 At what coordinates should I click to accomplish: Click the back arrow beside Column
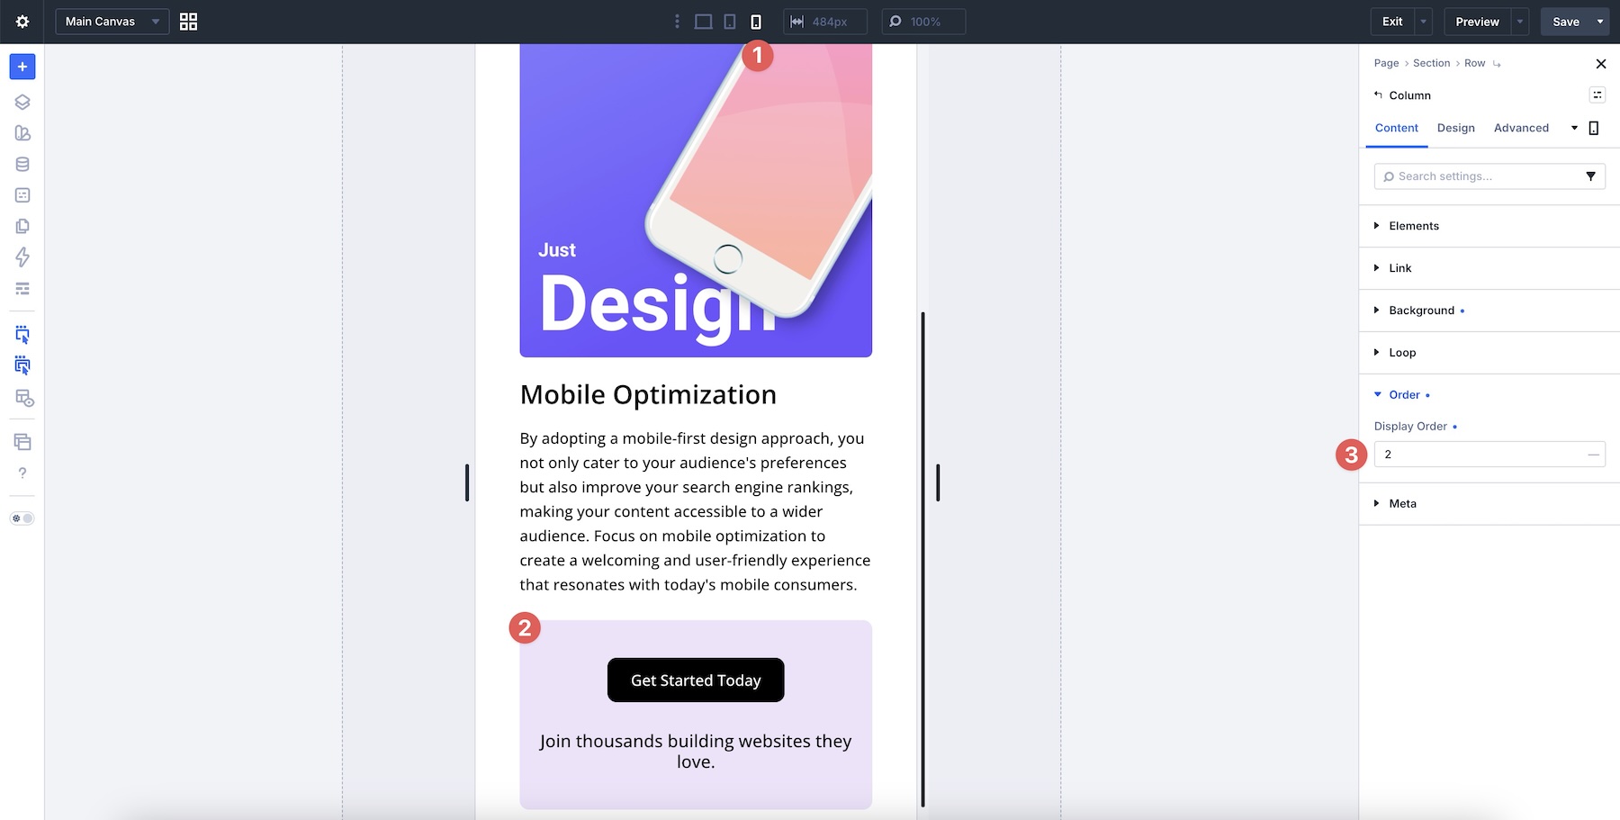point(1378,95)
